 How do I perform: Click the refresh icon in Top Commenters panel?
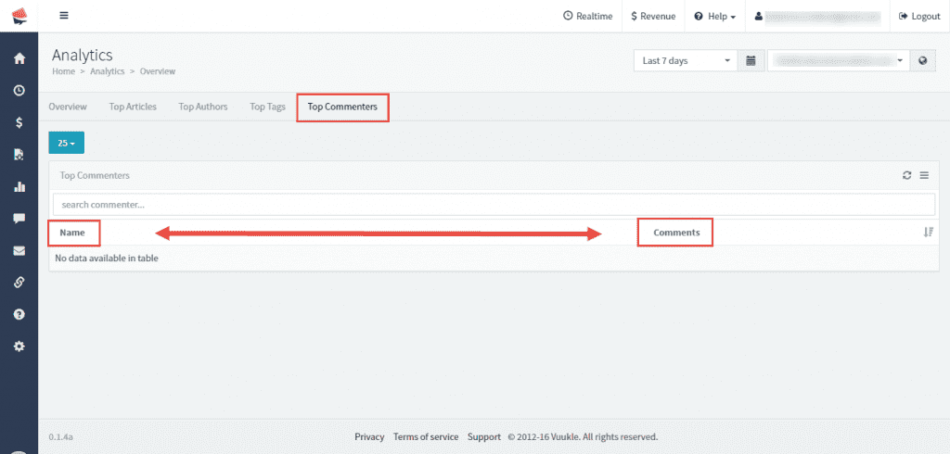tap(906, 175)
